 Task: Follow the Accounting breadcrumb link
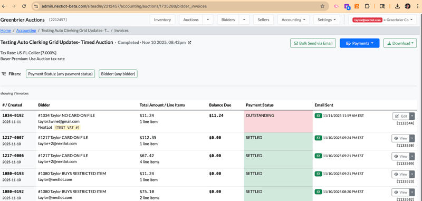(26, 31)
